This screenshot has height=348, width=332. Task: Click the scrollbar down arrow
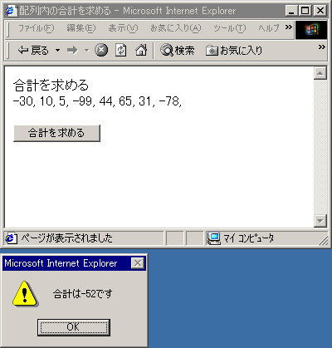tap(320, 221)
